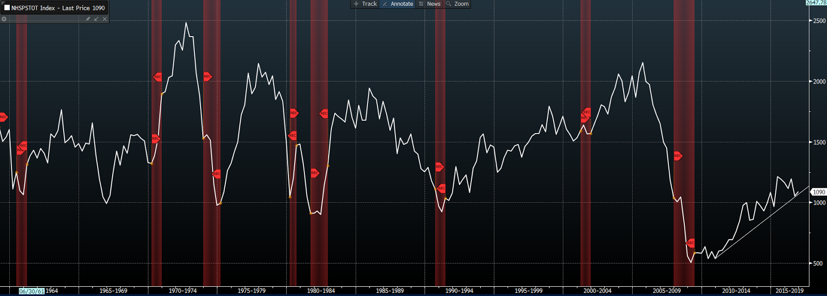Click the 2647.78 axis maximum value
The width and height of the screenshot is (827, 296).
[x=816, y=3]
